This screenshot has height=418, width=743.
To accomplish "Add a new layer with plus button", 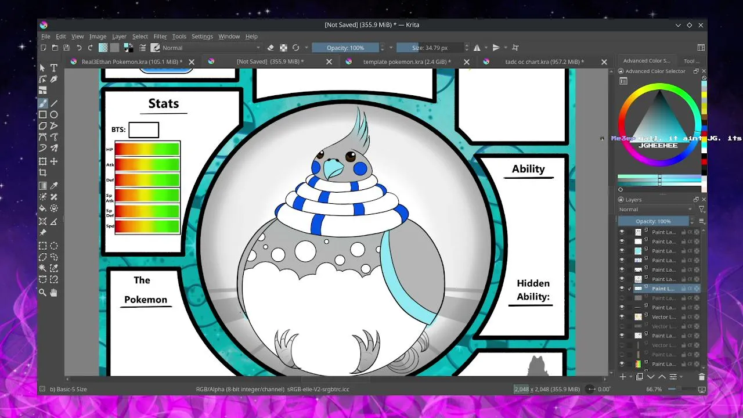I will click(x=623, y=377).
